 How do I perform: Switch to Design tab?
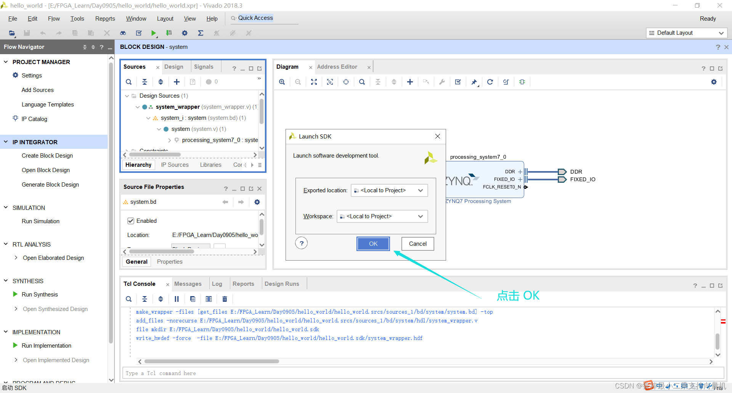tap(174, 67)
